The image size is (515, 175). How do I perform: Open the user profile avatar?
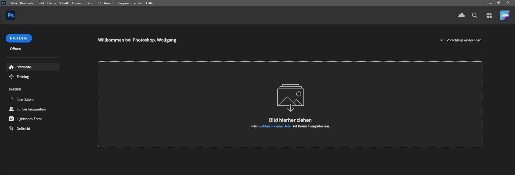point(505,15)
